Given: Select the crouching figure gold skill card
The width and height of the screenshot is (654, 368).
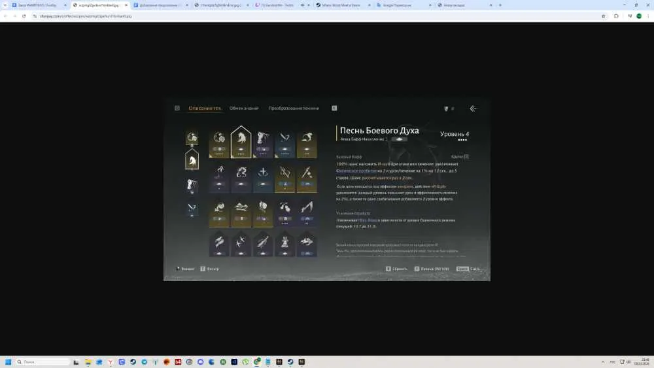Looking at the screenshot, I should tap(307, 144).
